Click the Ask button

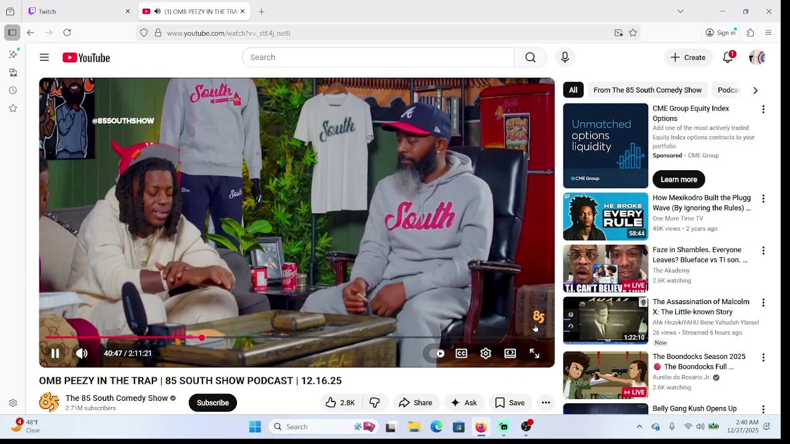click(x=464, y=403)
